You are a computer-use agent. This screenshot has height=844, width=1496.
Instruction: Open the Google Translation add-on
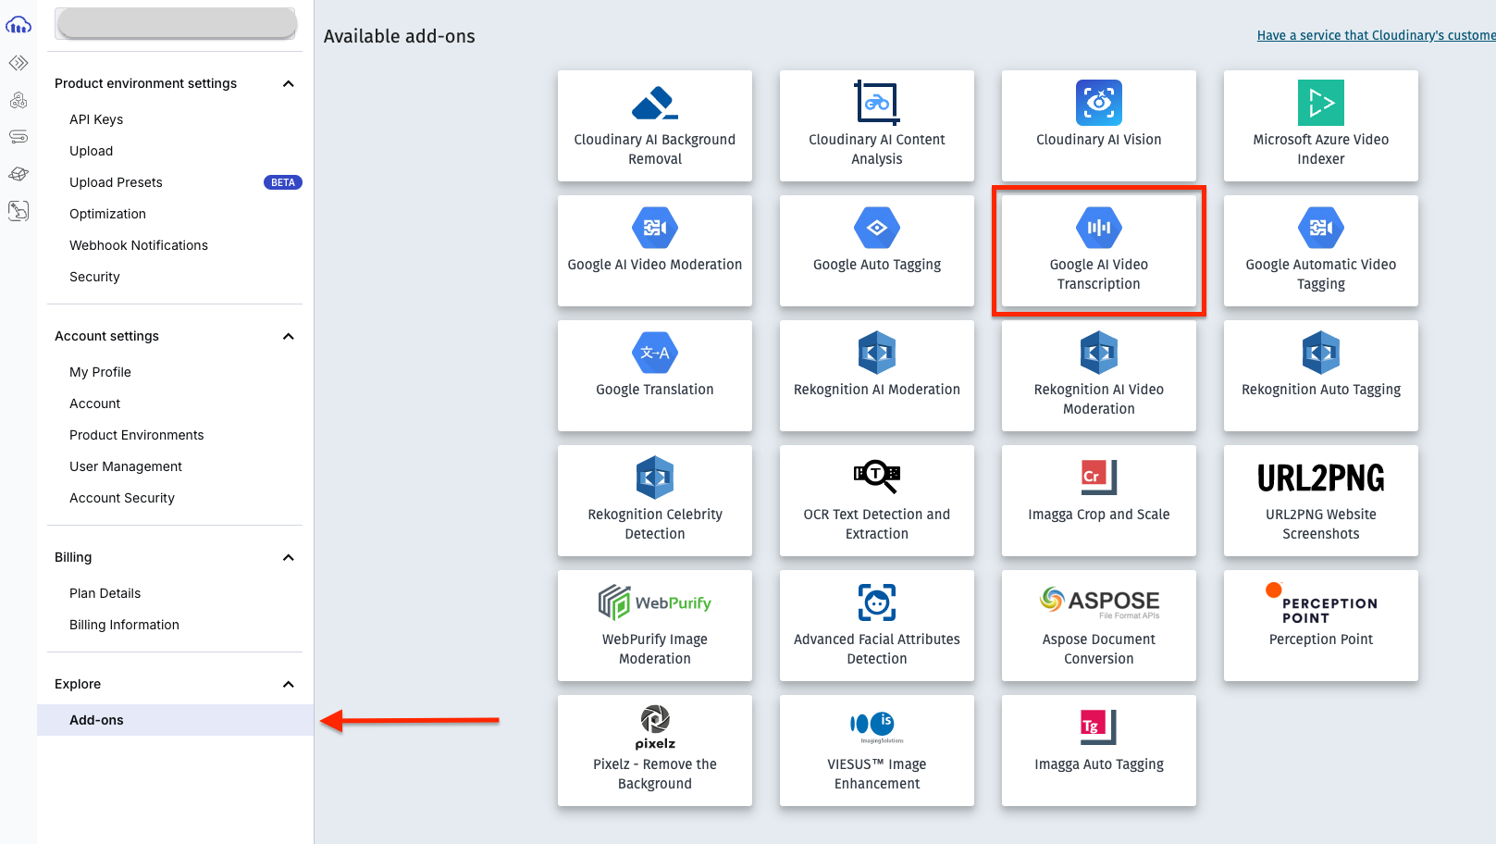(654, 376)
